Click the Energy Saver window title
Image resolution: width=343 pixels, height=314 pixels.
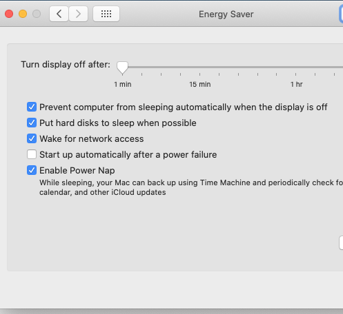point(226,14)
